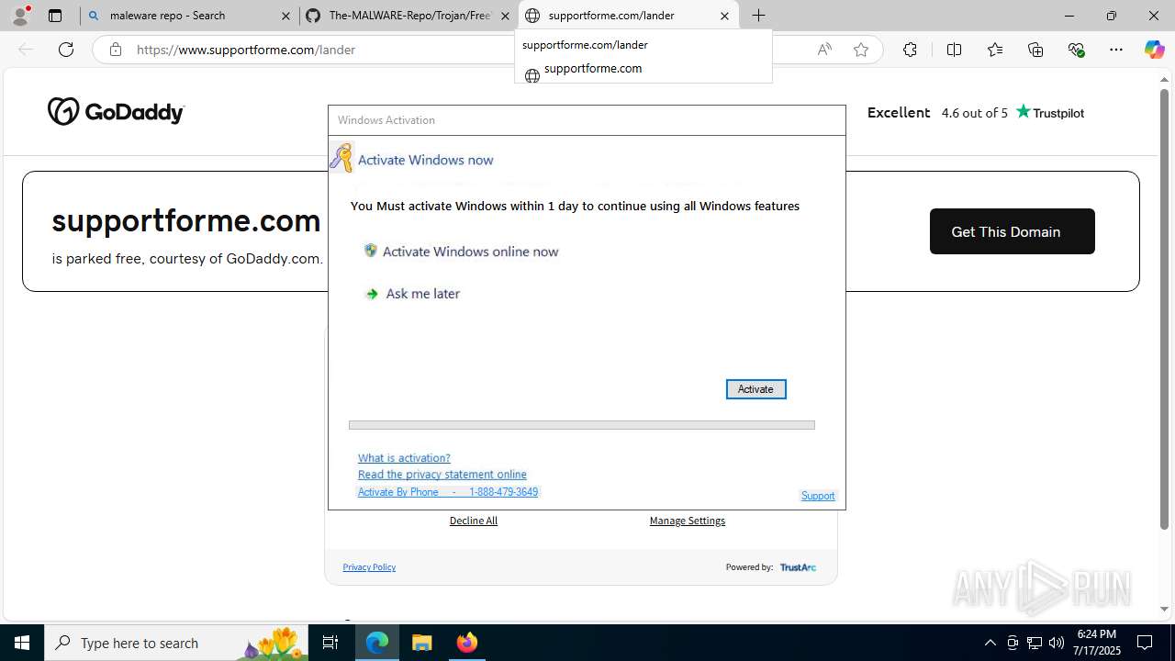Open File Explorer from taskbar

(x=421, y=643)
